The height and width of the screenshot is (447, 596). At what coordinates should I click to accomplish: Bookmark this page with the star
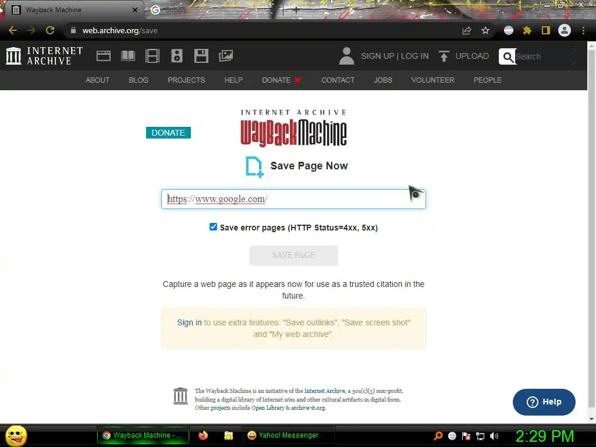[485, 30]
